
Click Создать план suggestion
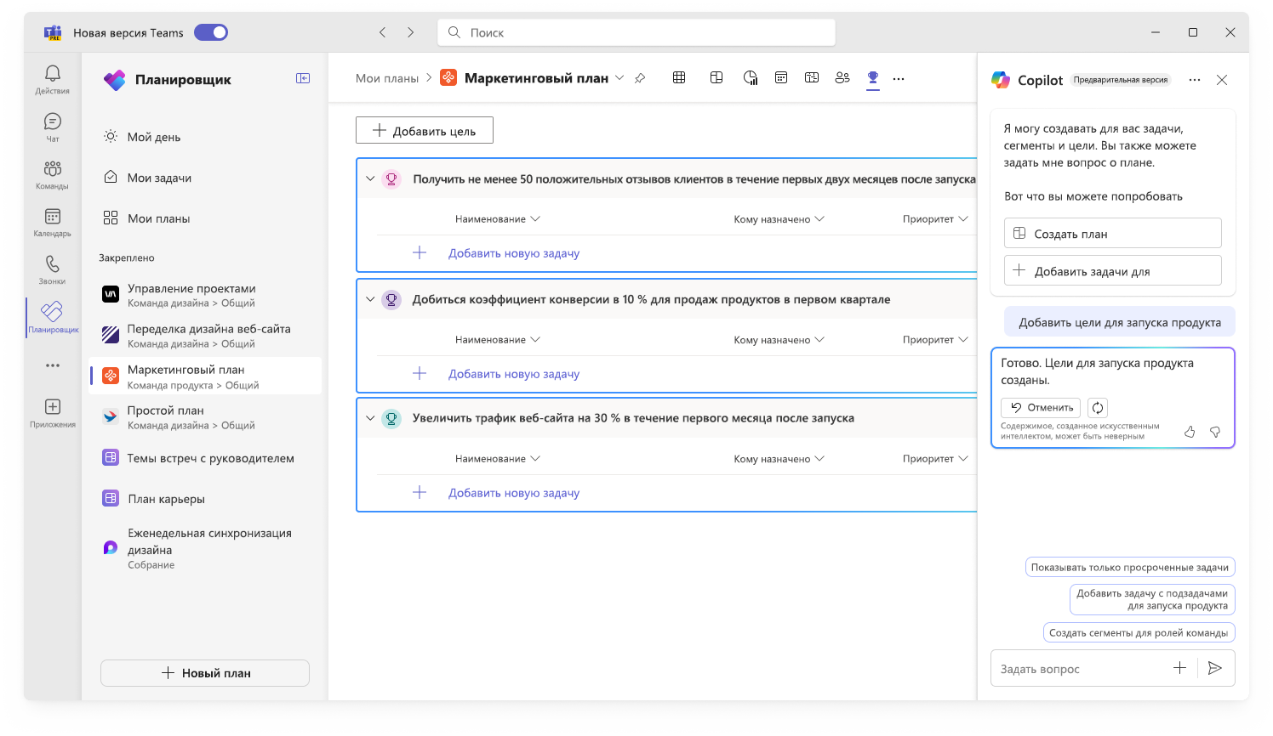1113,234
